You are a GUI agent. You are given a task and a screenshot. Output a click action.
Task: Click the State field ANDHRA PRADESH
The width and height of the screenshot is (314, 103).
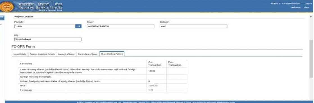[x=121, y=26]
